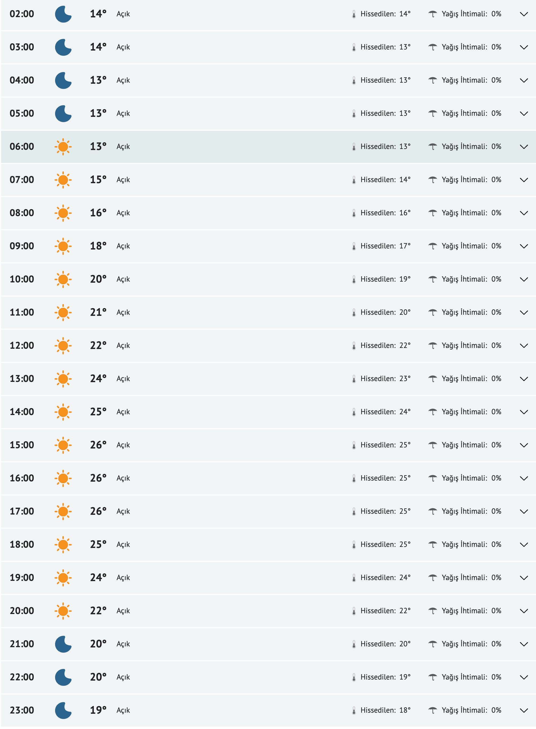Screen dimensions: 536x729
Task: Expand the 18:00 forecast row
Action: (x=524, y=545)
